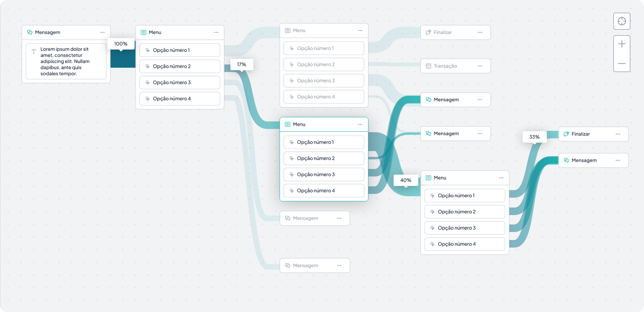Zoom out with the minus button

621,63
